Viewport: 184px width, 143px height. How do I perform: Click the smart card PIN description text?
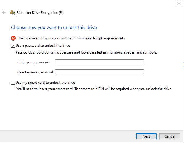[94, 89]
